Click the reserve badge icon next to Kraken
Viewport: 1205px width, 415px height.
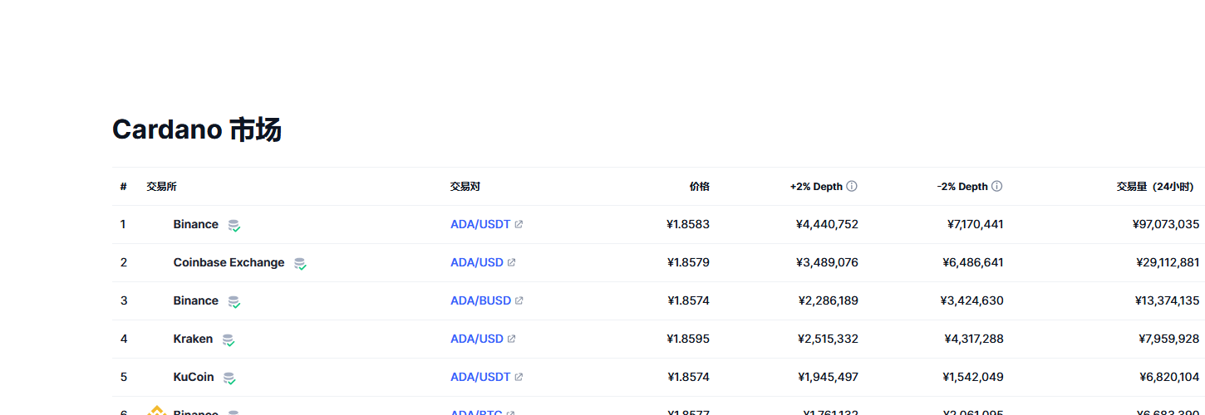228,339
